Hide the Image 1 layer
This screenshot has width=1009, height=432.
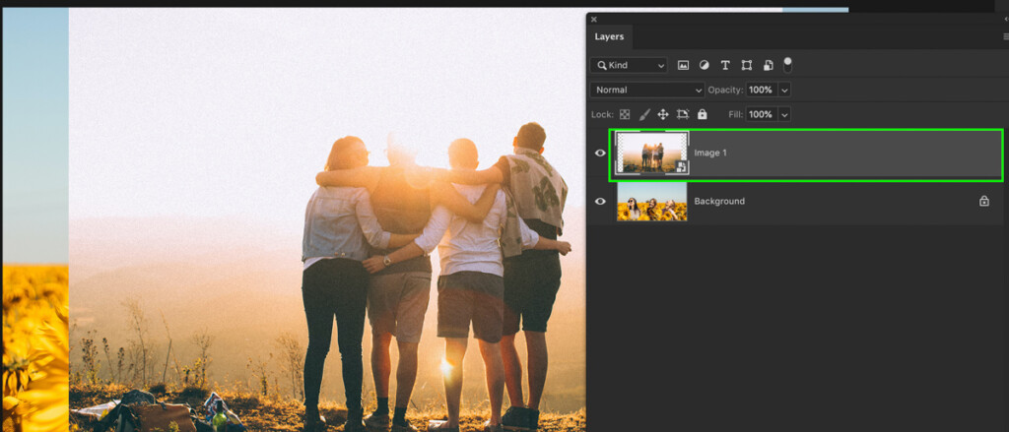coord(600,153)
